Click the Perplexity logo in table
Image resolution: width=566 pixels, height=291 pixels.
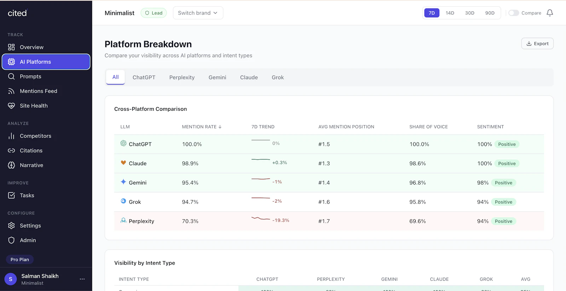(x=123, y=220)
